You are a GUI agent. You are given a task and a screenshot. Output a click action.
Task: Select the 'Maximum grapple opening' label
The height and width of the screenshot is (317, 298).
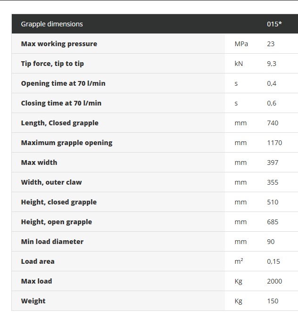tap(66, 143)
